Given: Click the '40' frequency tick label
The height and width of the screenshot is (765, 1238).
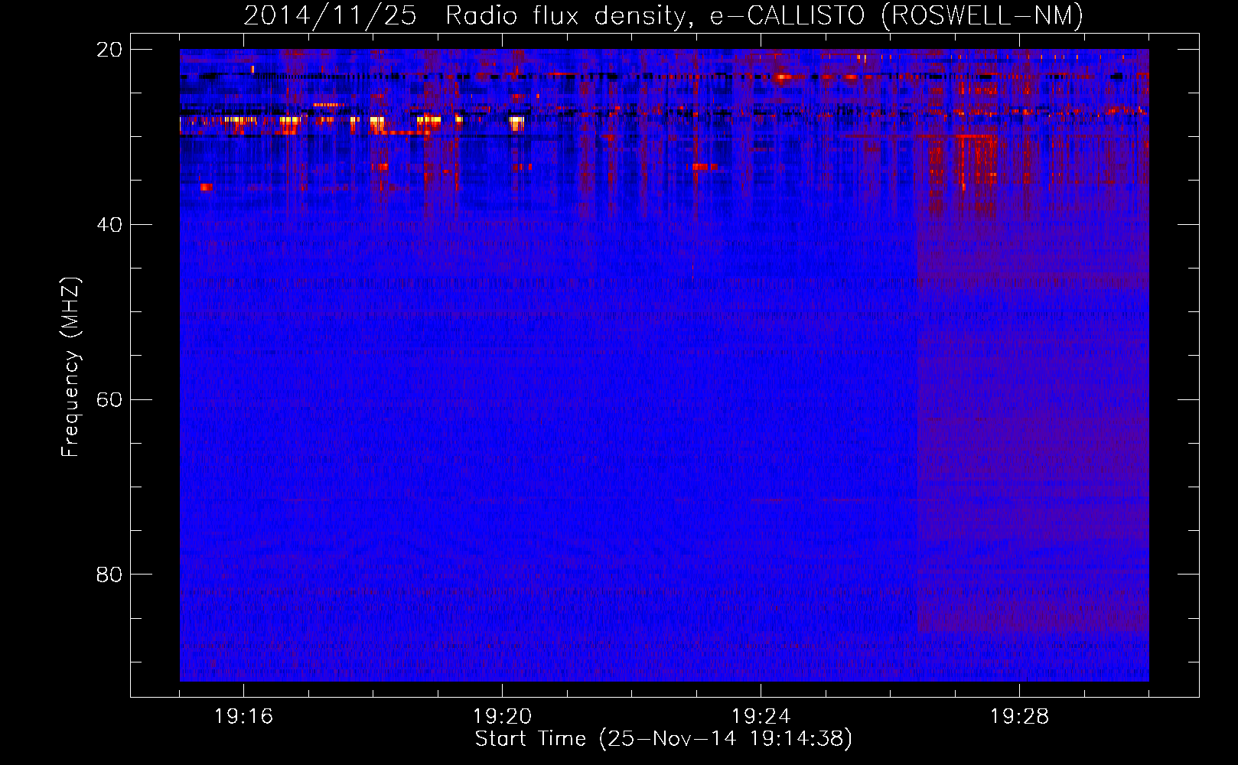Looking at the screenshot, I should tap(109, 225).
